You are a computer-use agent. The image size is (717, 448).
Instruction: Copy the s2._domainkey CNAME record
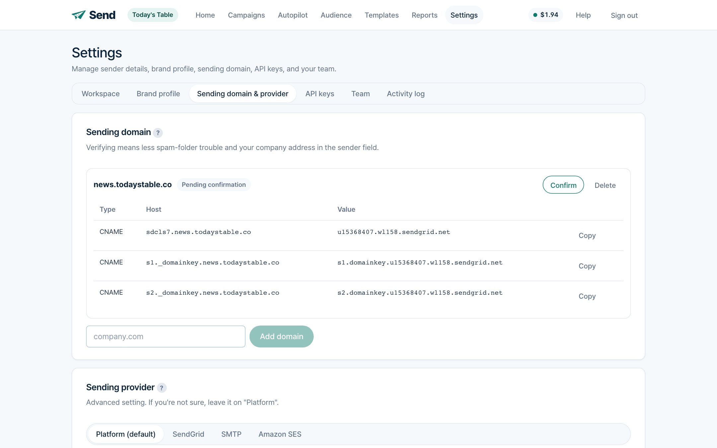pos(587,296)
